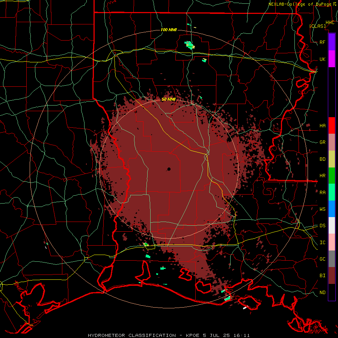Click the mint green RA rain swatch
Screen dimensions: 338x338
pos(332,192)
